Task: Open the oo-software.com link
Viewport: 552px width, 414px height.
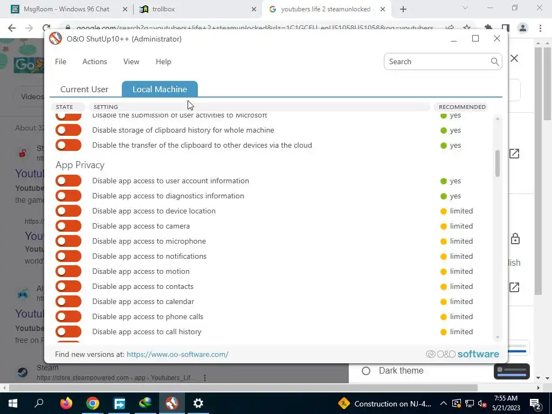Action: click(177, 354)
